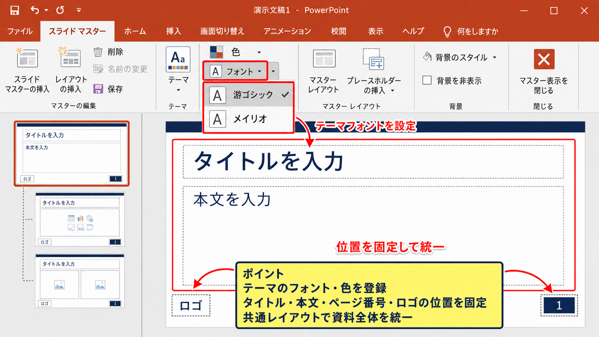Viewport: 599px width, 337px height.
Task: Maximize the PowerPoint window
Action: point(554,10)
